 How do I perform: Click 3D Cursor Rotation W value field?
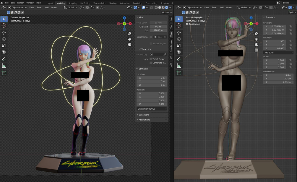(x=152, y=93)
